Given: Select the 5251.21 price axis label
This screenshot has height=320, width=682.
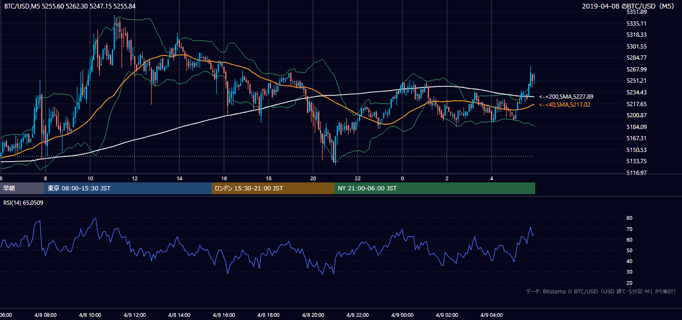Looking at the screenshot, I should point(637,81).
